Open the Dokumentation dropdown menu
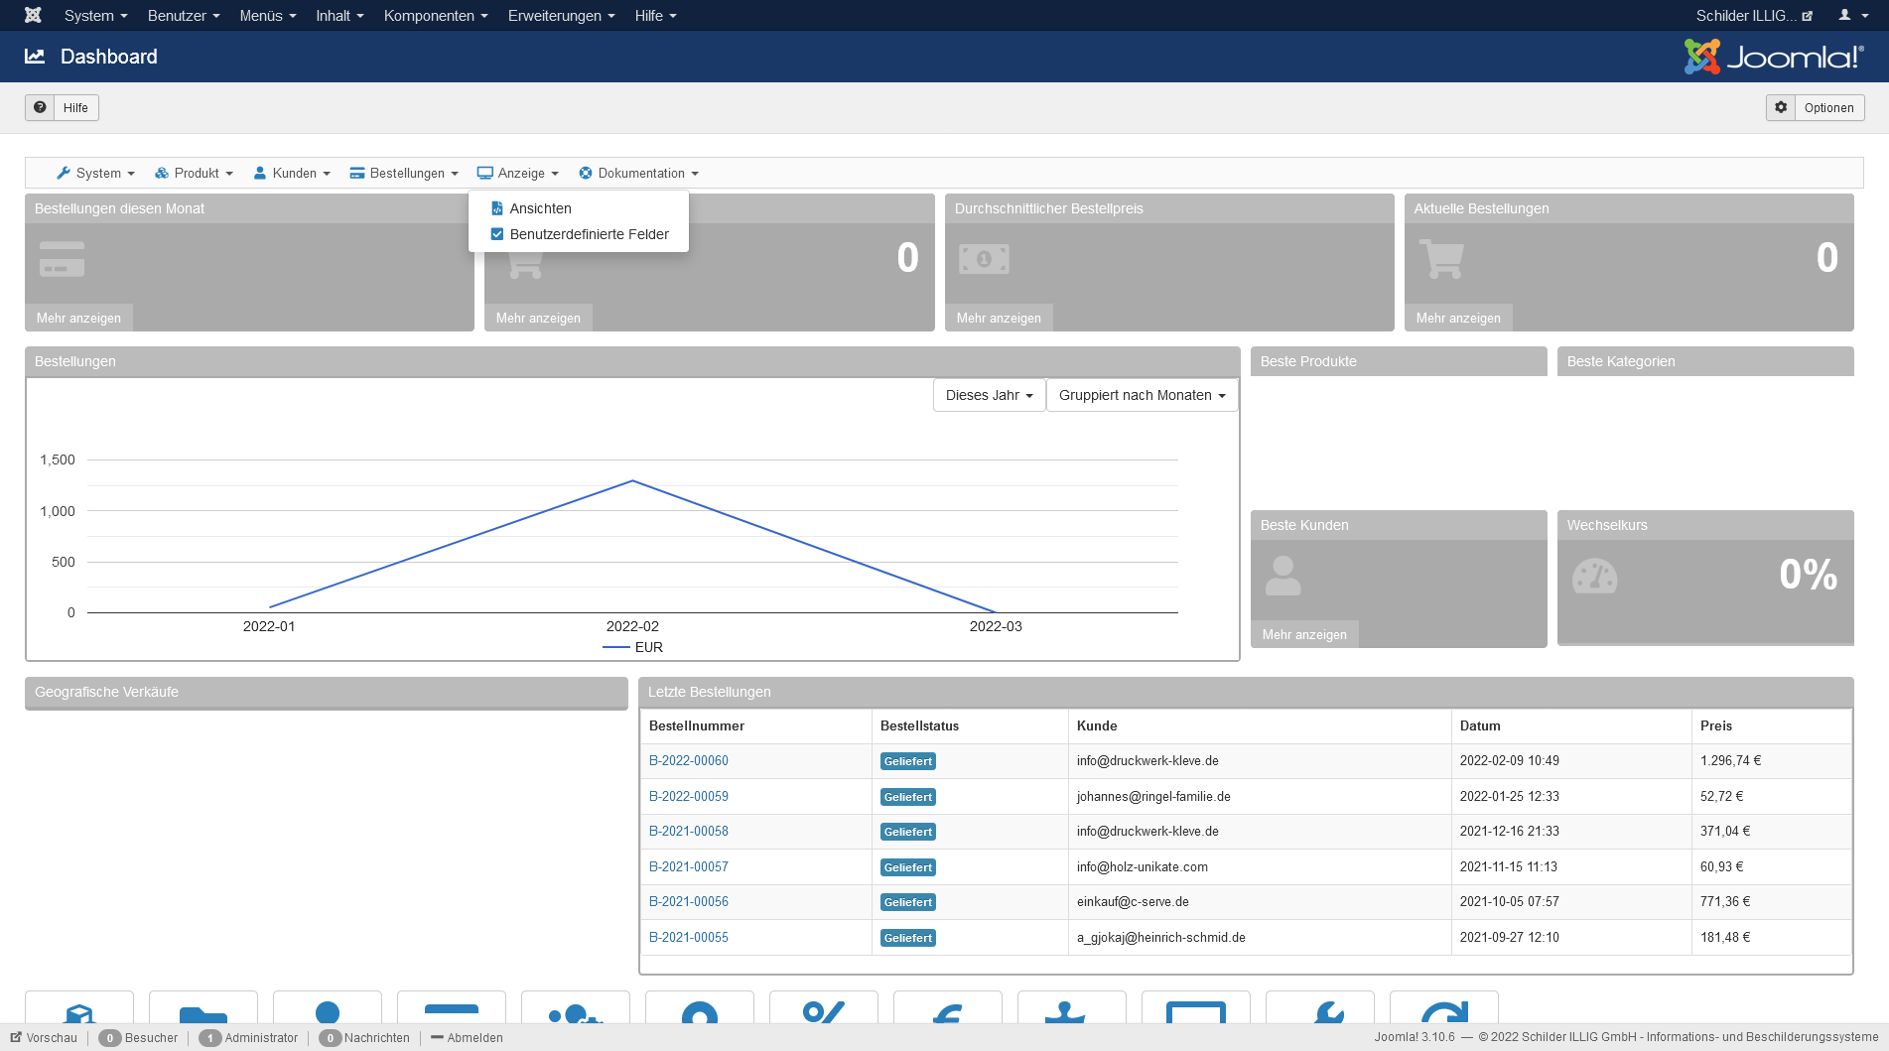 [639, 173]
